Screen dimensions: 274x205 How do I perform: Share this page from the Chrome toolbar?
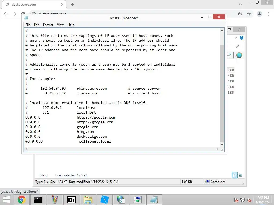[240, 14]
